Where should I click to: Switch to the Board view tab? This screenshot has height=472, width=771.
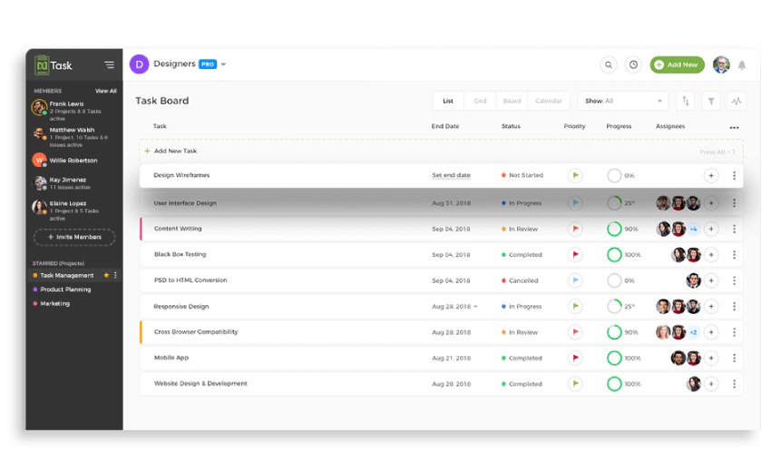(512, 101)
